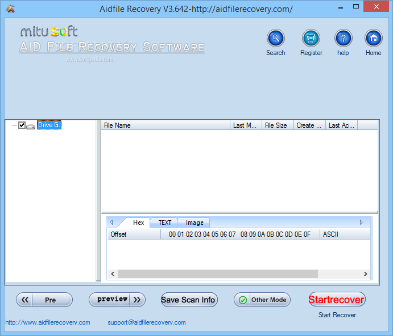Click the double right arrow on preview

coord(137,300)
